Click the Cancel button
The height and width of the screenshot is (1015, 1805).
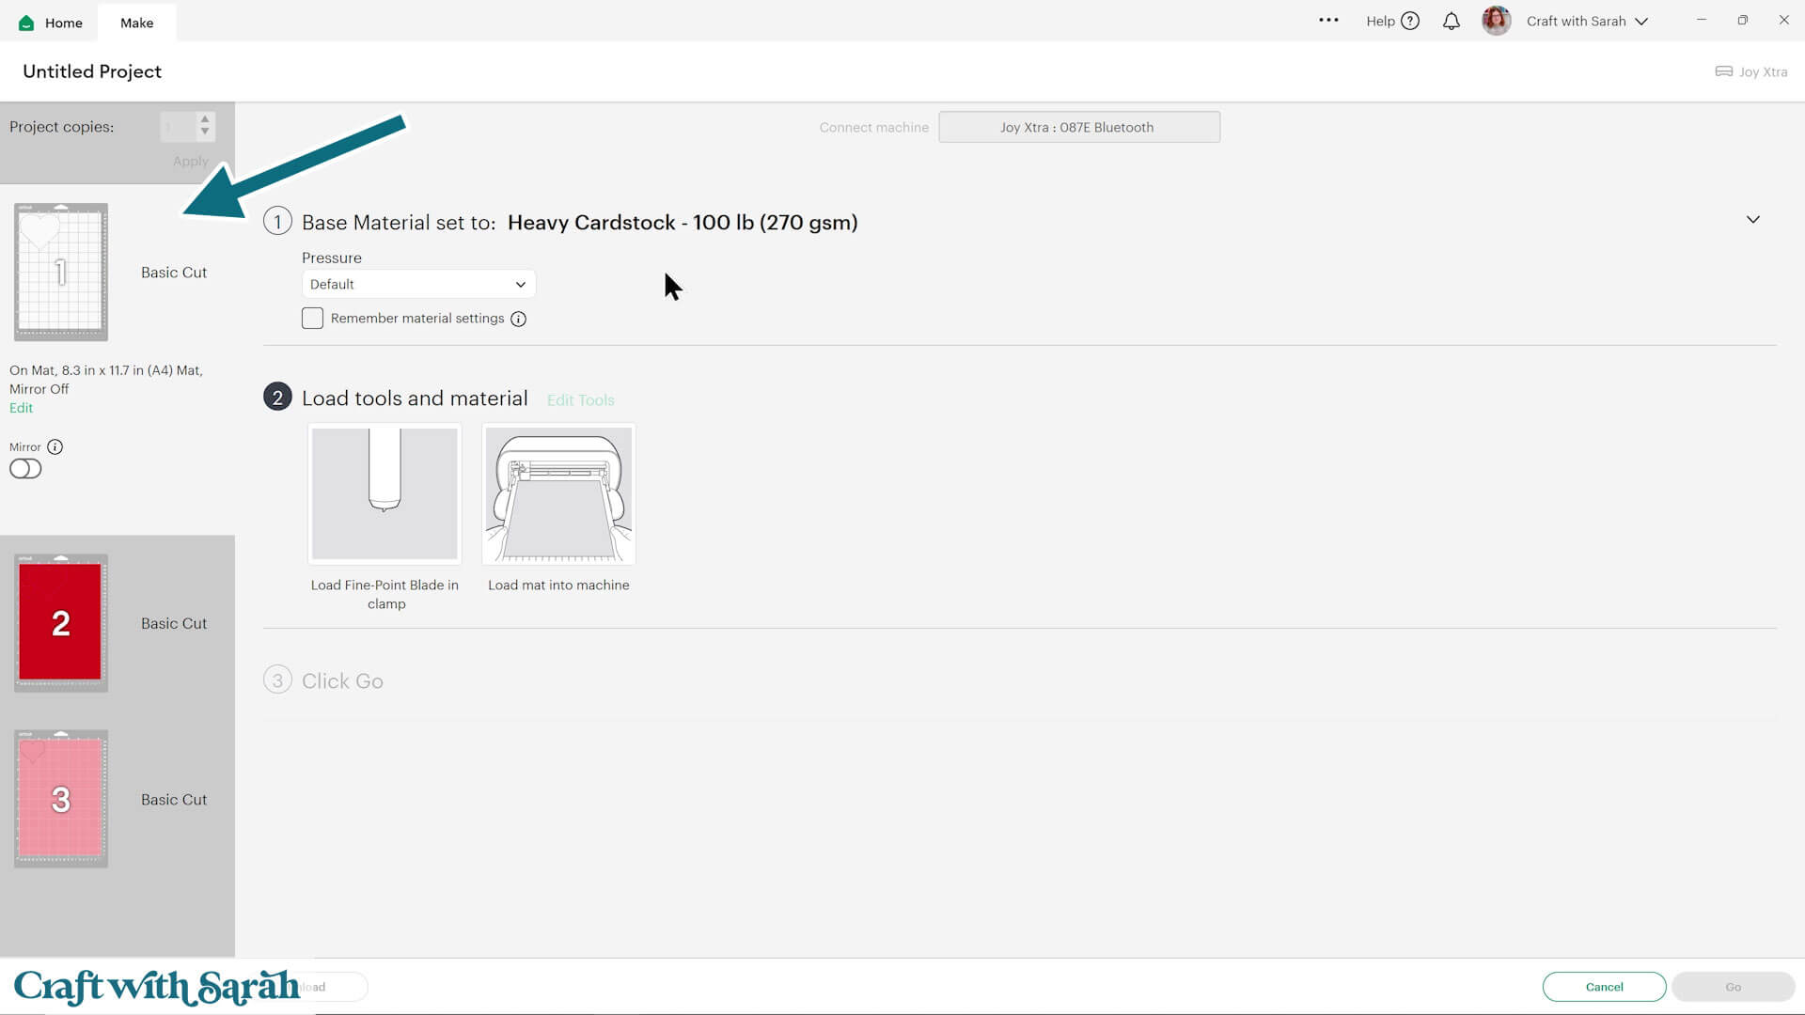[x=1604, y=987]
